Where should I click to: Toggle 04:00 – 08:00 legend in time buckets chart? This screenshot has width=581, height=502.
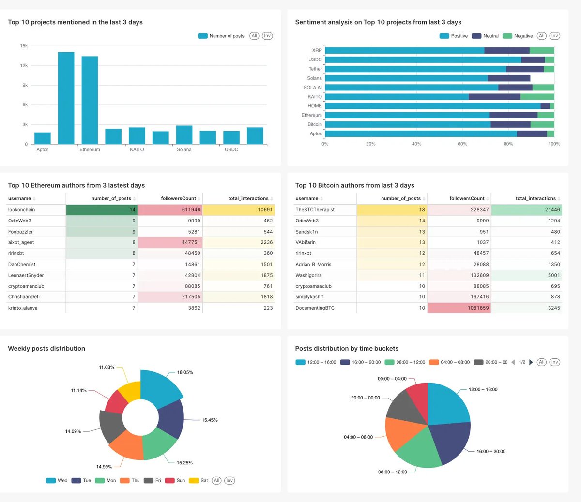tap(450, 362)
